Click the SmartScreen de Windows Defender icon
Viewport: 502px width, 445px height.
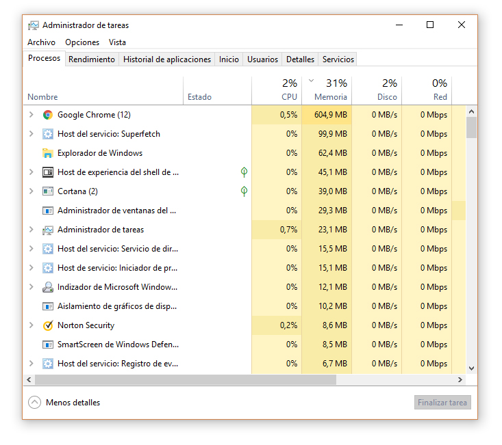tap(48, 345)
